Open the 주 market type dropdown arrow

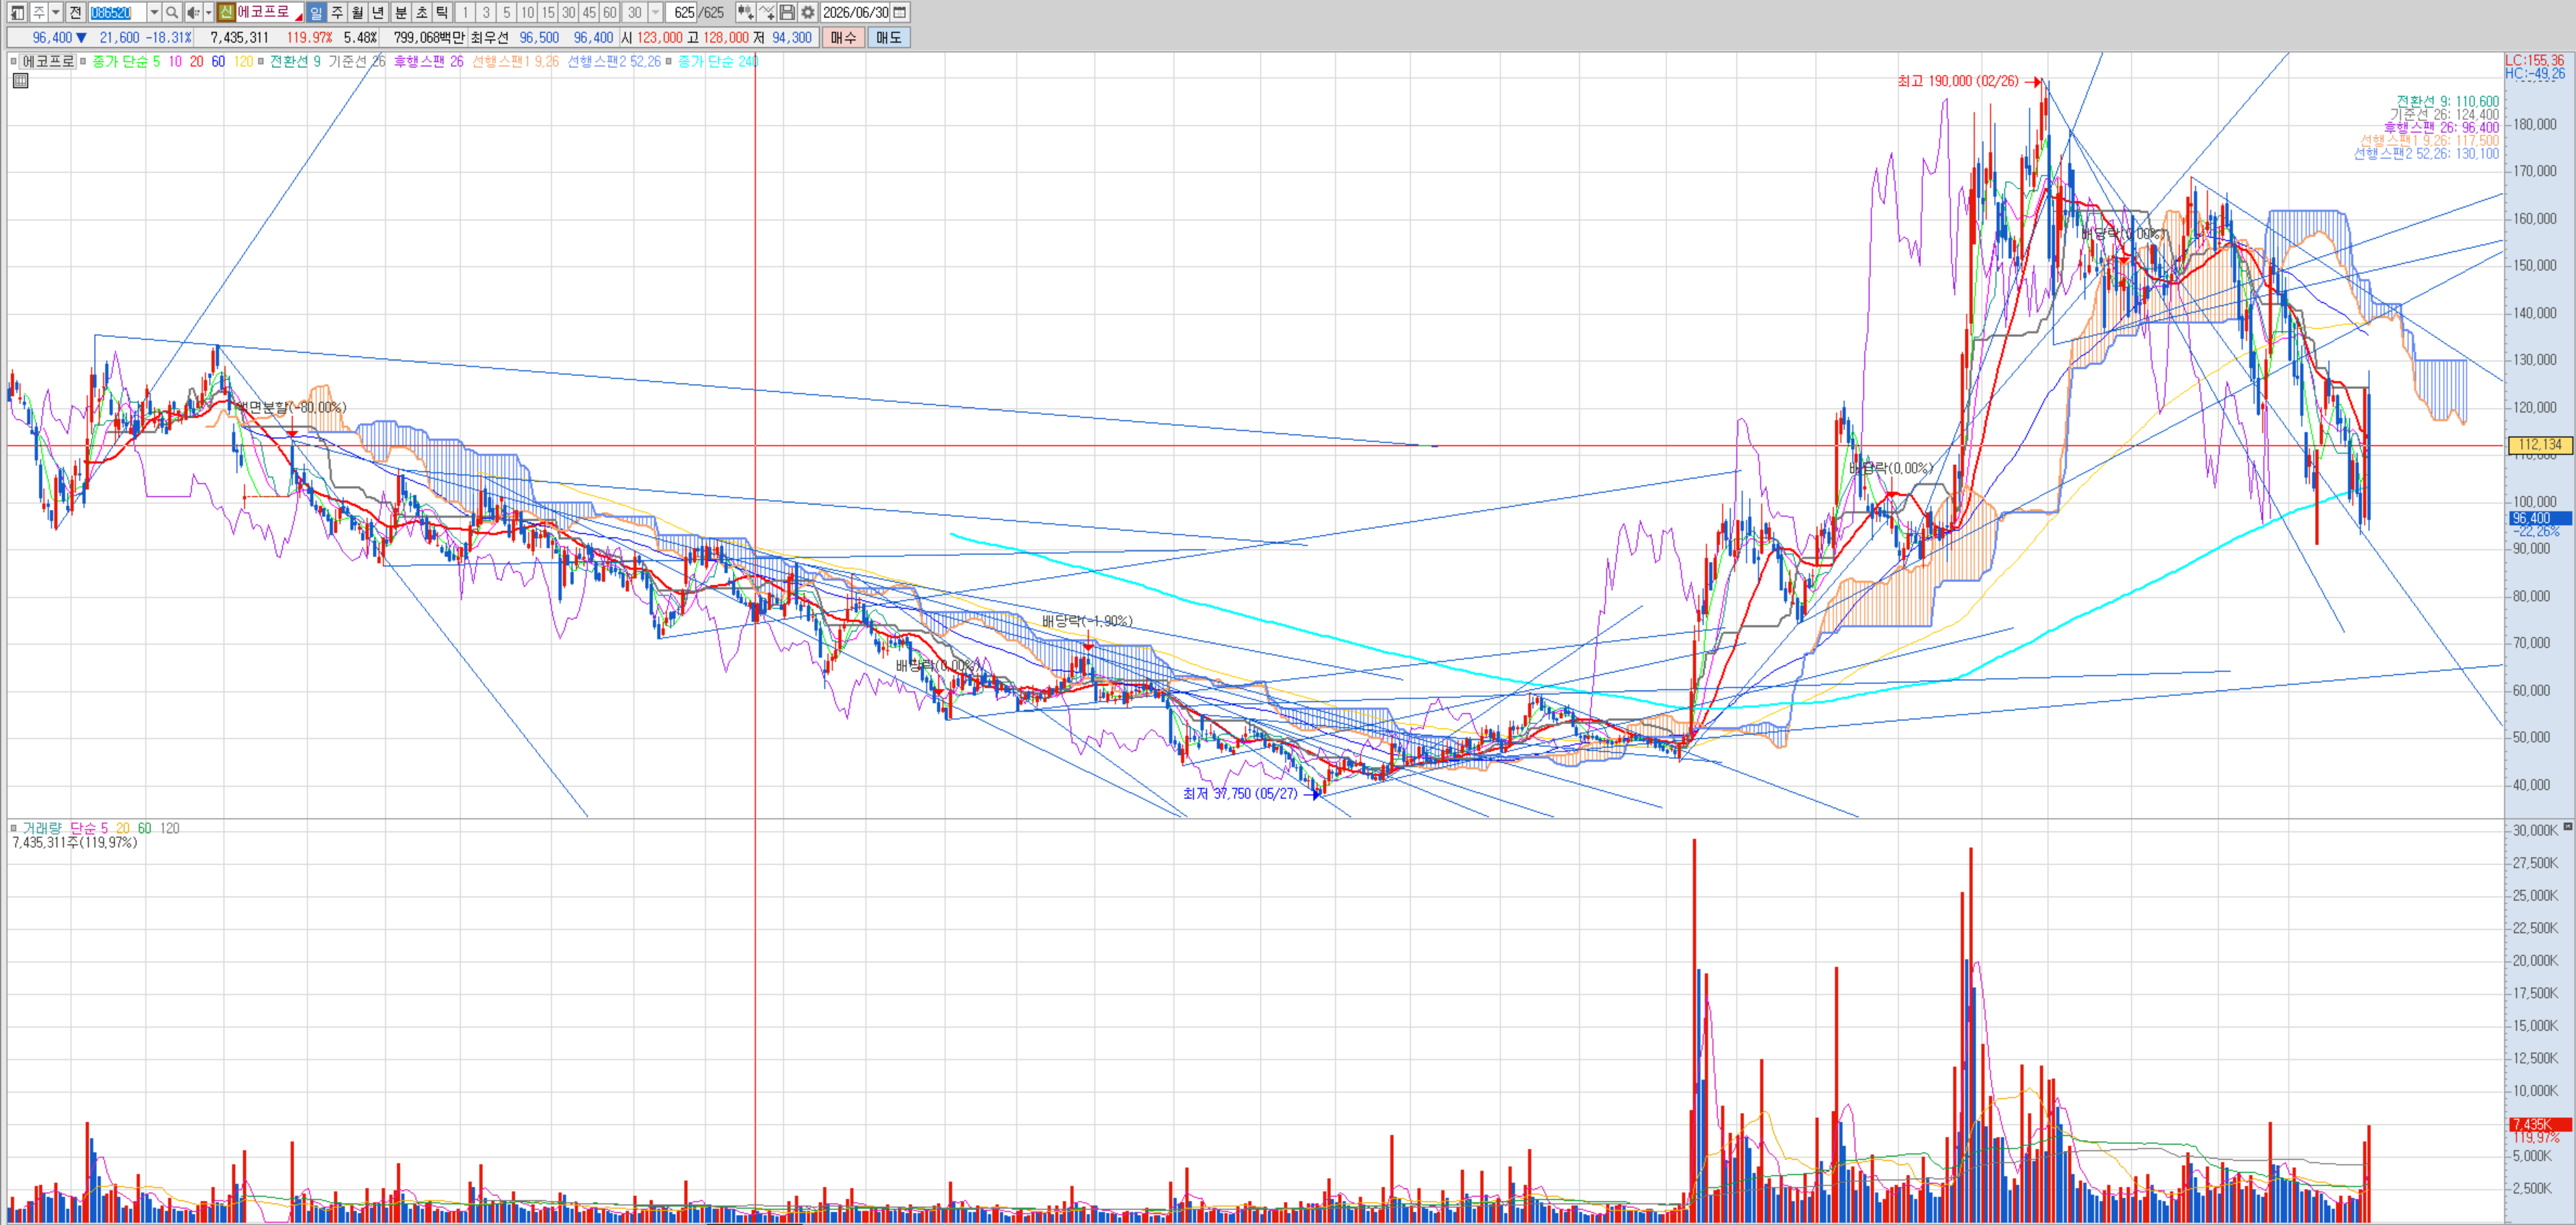tap(56, 13)
